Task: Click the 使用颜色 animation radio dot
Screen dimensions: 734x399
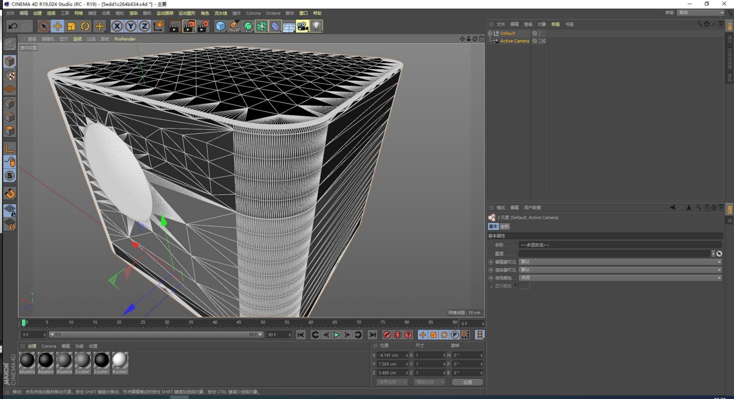Action: 491,278
